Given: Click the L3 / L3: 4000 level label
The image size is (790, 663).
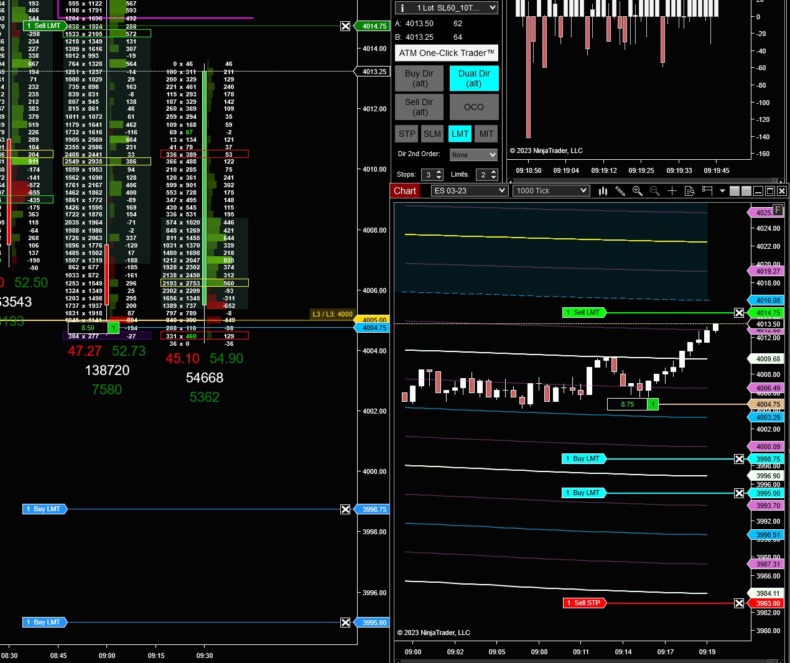Looking at the screenshot, I should pos(332,315).
